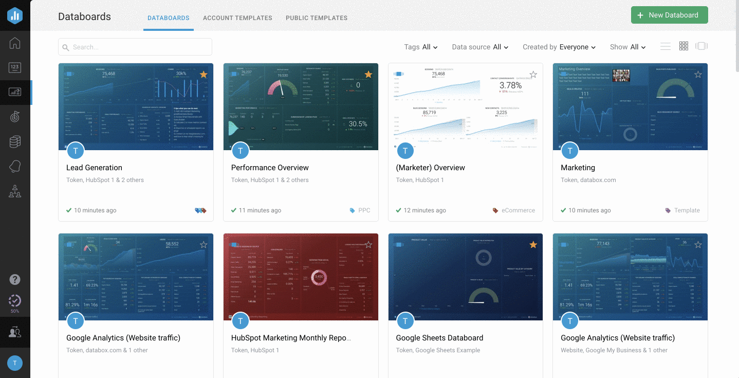739x378 pixels.
Task: Click the 50% setup progress icon
Action: (x=15, y=303)
